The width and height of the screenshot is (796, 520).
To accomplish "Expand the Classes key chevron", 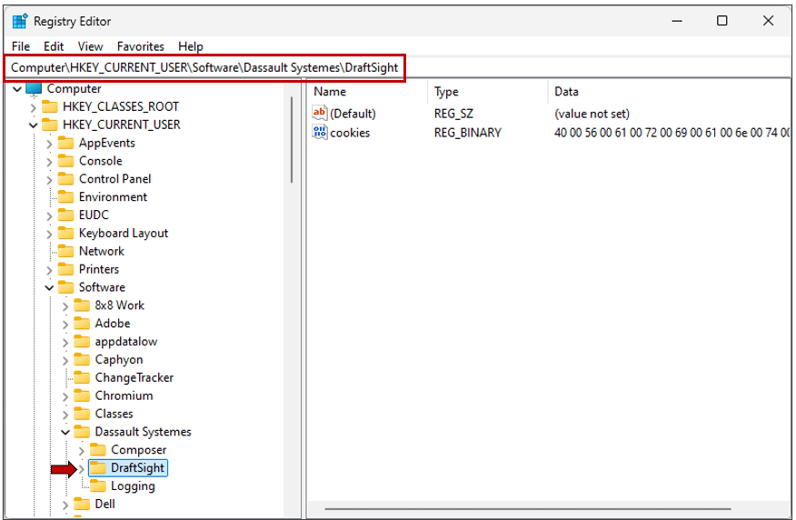I will point(65,415).
